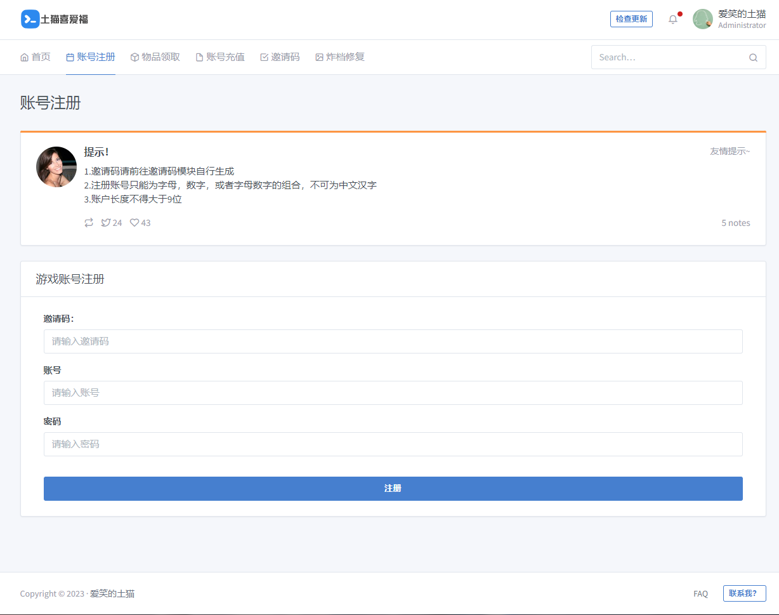Screen dimensions: 779x615
Task: Click the repost arrows icon
Action: [x=89, y=223]
